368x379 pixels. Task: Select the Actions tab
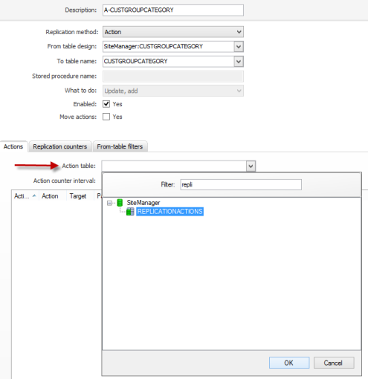point(13,146)
